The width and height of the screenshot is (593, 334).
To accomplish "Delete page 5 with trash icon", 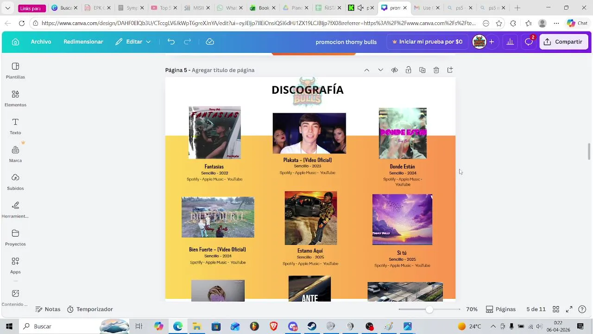I will (x=436, y=70).
